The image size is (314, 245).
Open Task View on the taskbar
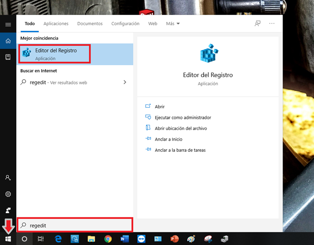click(x=41, y=239)
